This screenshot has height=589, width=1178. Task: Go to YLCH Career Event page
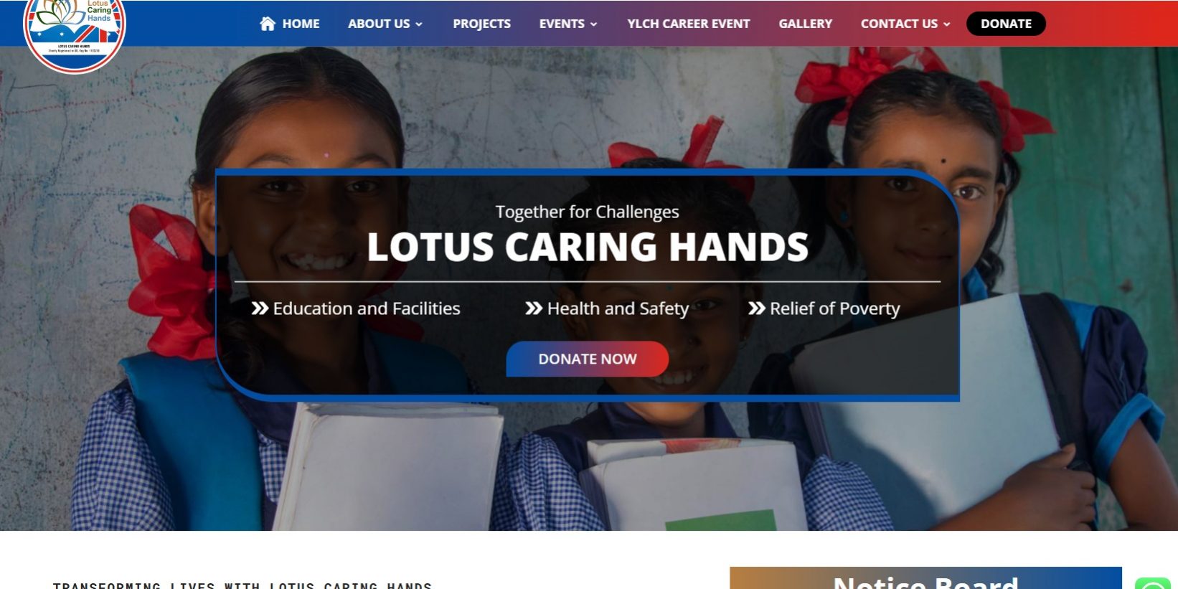689,24
